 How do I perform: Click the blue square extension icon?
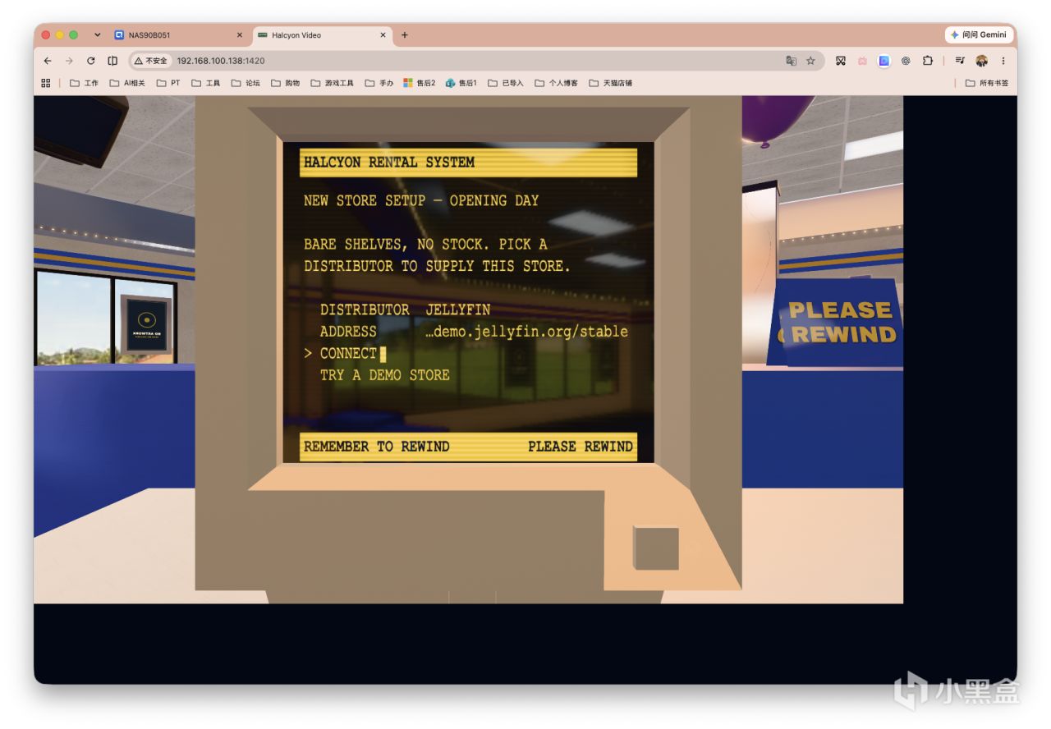tap(883, 61)
